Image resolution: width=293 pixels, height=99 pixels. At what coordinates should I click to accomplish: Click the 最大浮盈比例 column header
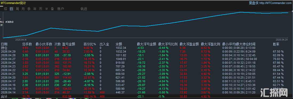pos(210,44)
